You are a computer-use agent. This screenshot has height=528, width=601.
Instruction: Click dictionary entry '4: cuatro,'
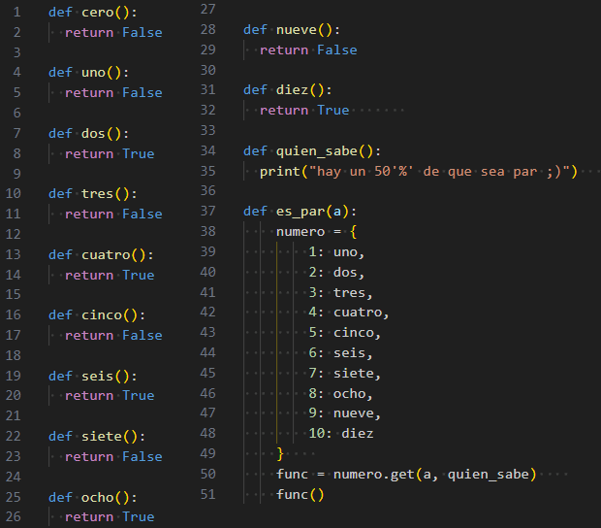coord(349,313)
